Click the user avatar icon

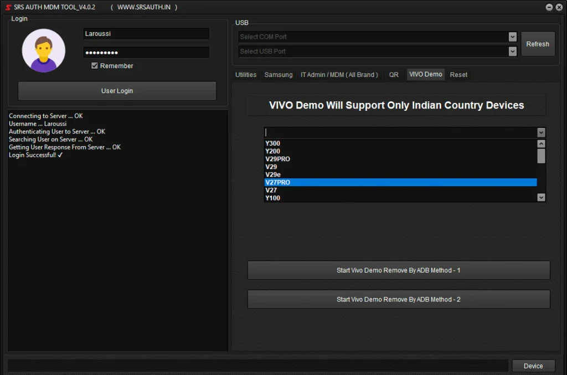[x=44, y=50]
